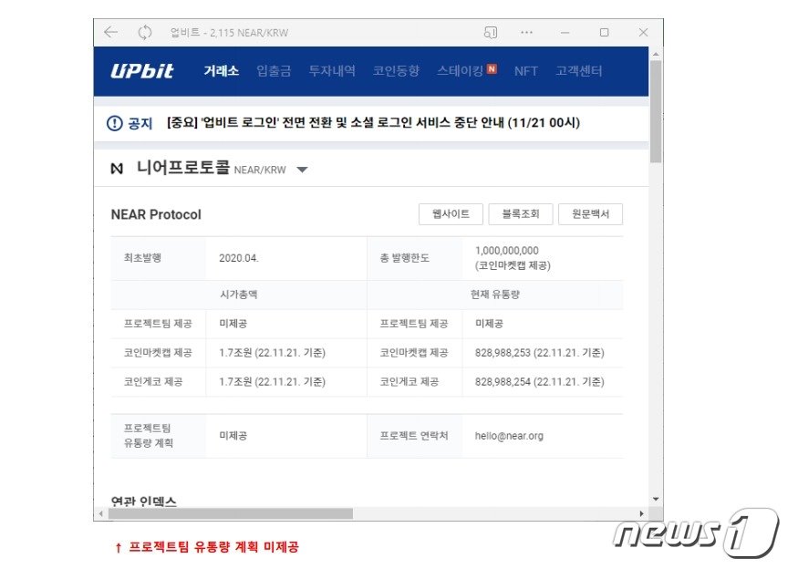Click the NEAR Protocol section title
Screen dimensions: 788x569
pos(156,214)
